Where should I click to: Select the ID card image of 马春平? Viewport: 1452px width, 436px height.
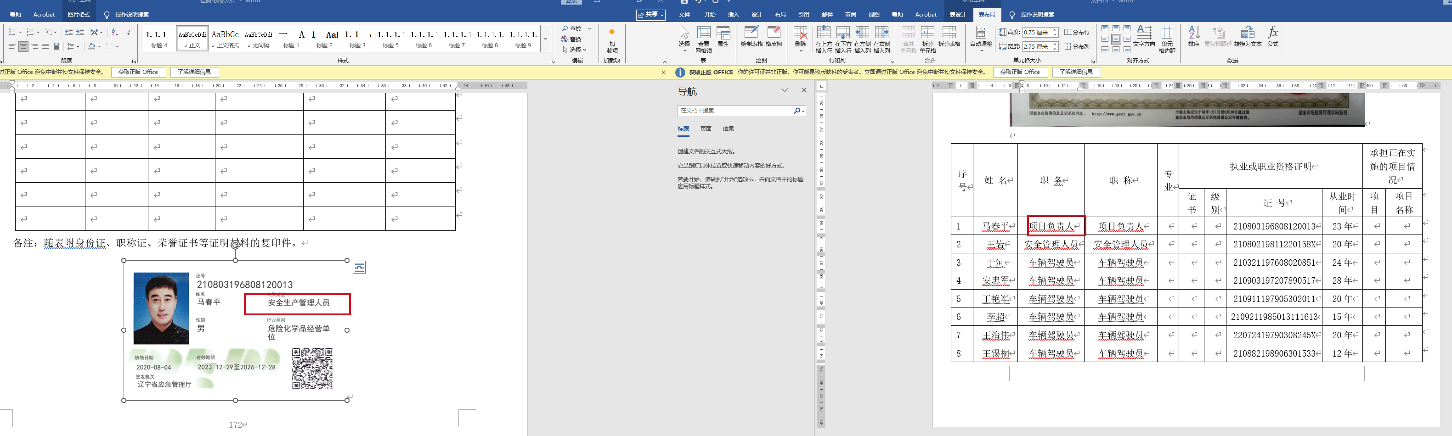click(x=236, y=330)
